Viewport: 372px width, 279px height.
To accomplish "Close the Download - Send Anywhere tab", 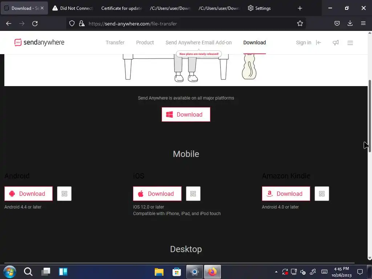I will [42, 8].
